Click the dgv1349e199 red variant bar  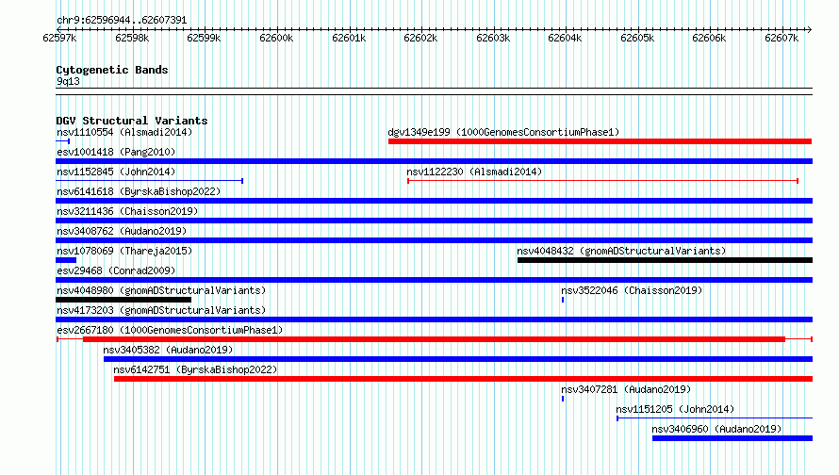(600, 141)
